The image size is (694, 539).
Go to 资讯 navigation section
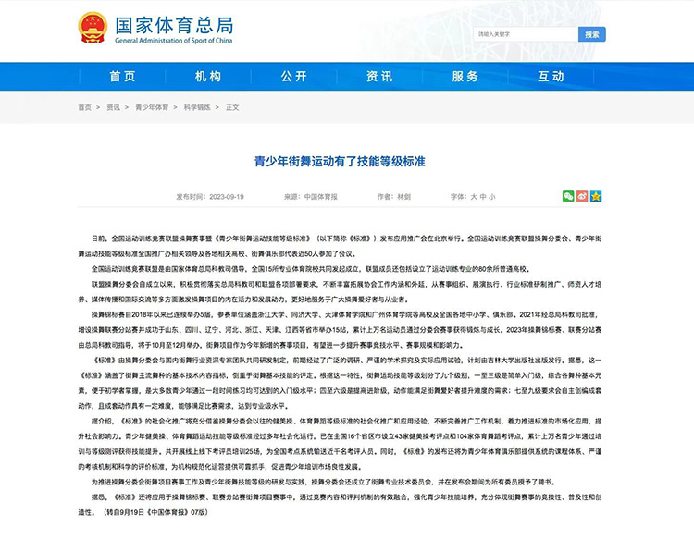(x=379, y=76)
